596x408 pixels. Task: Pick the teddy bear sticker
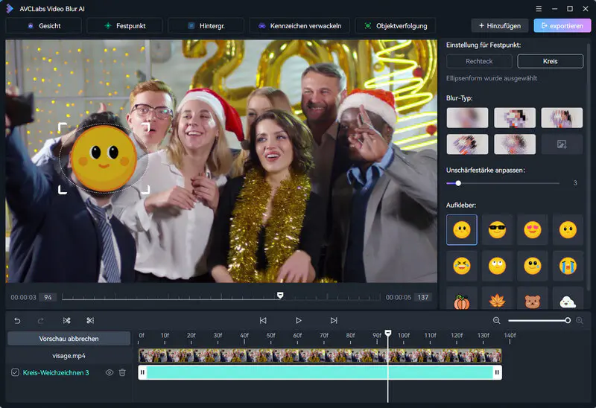[x=533, y=300]
